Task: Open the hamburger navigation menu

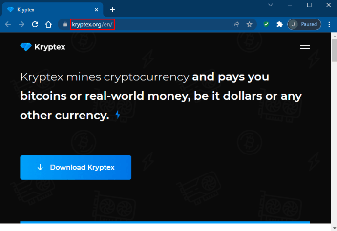Action: (305, 47)
